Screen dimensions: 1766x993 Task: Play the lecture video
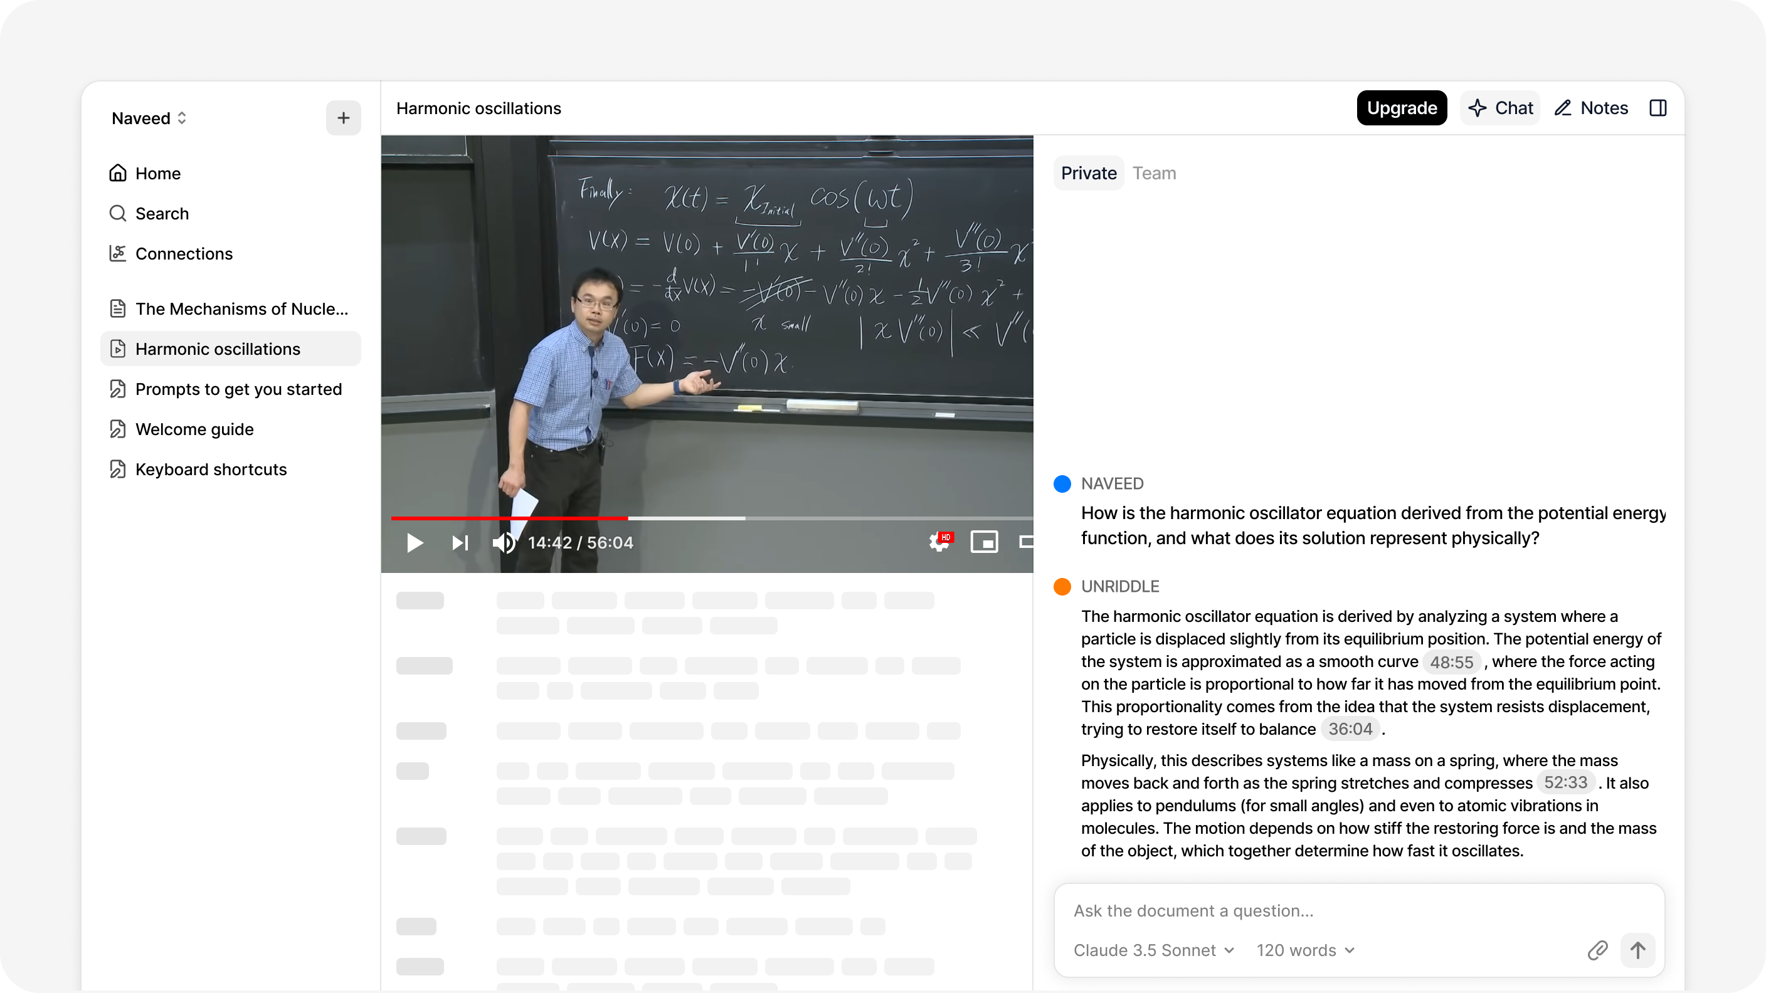pos(415,543)
